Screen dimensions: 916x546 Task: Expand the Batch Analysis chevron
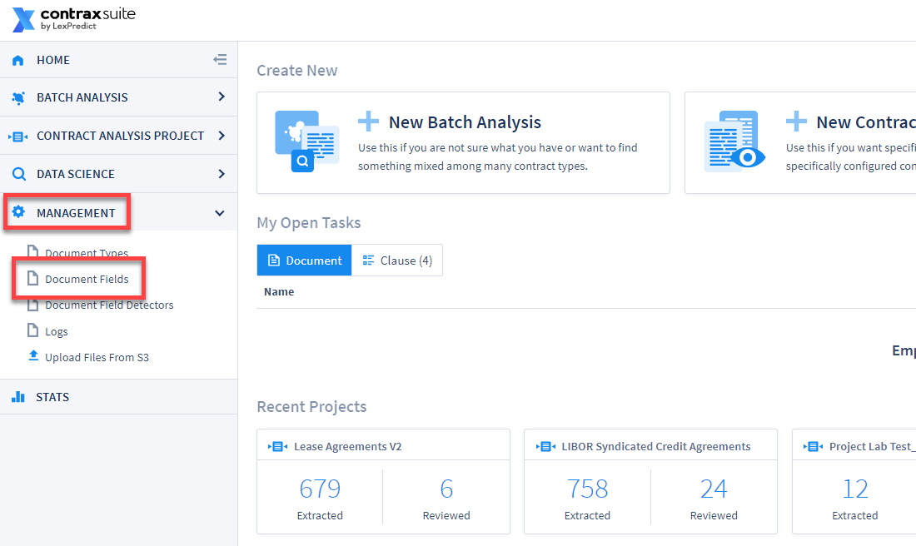click(222, 97)
